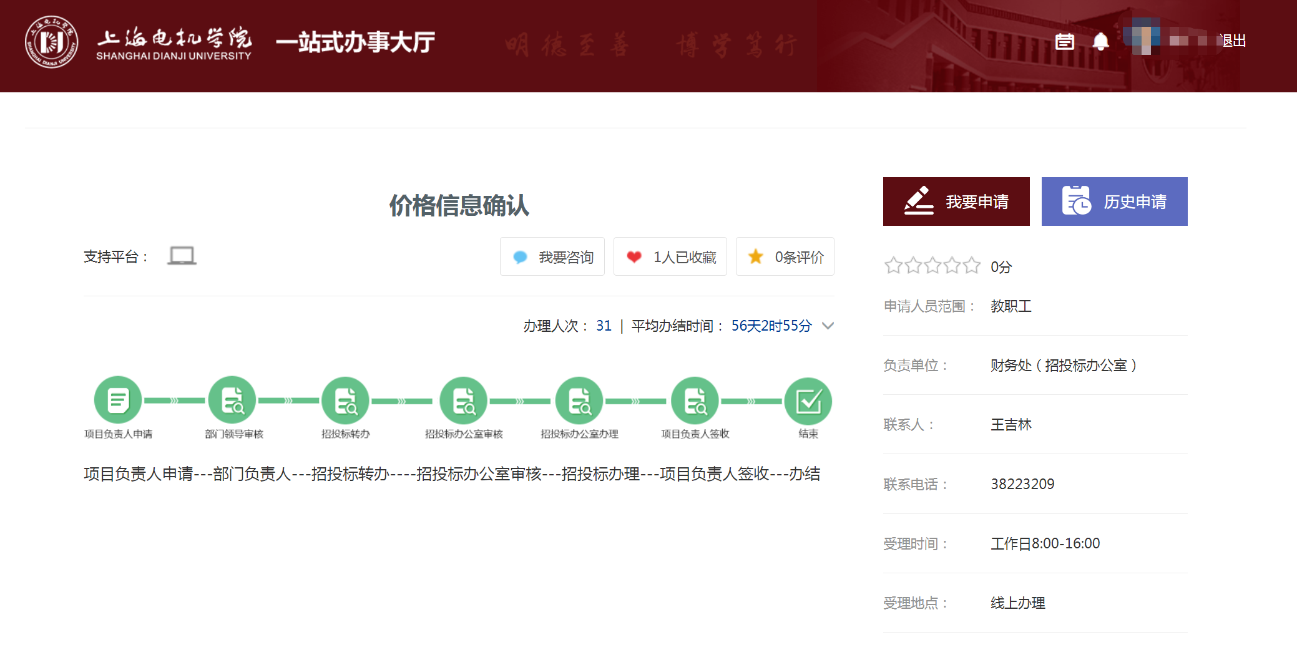The width and height of the screenshot is (1297, 660).
Task: Click the 结束 checkmark step icon
Action: pos(808,401)
